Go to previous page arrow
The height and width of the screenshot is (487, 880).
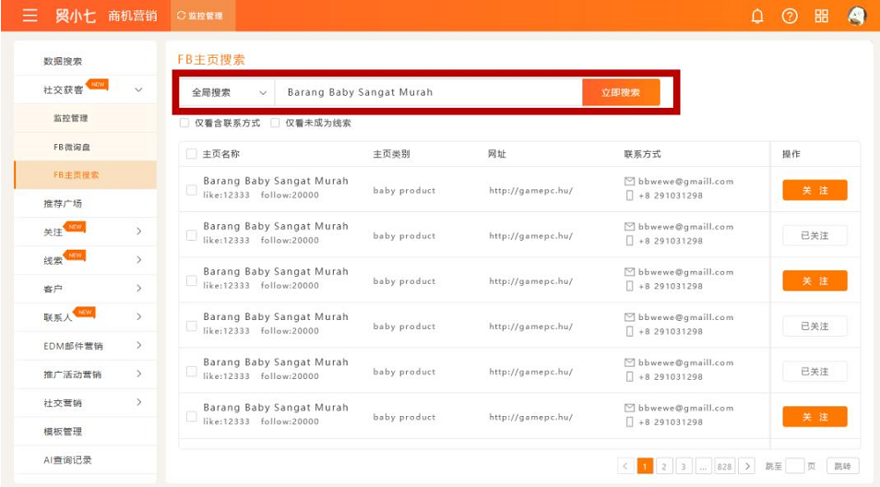[625, 466]
